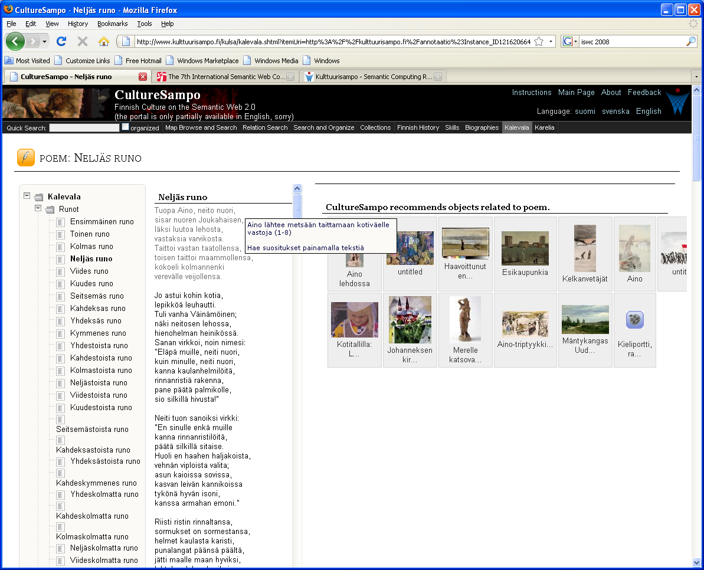
Task: Open the Kieliportti media file icon
Action: pyautogui.click(x=634, y=320)
